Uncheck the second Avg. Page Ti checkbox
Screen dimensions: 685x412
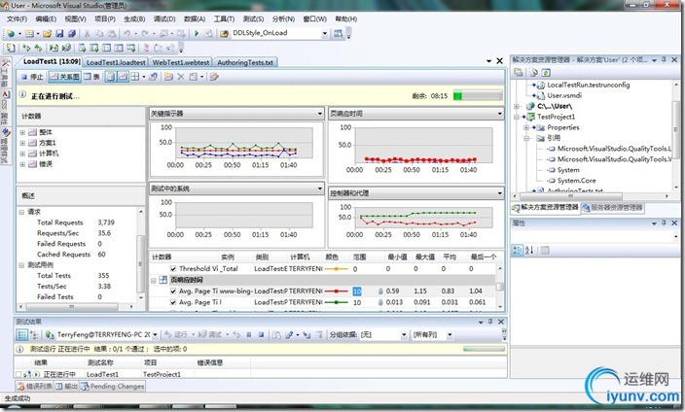pos(173,302)
